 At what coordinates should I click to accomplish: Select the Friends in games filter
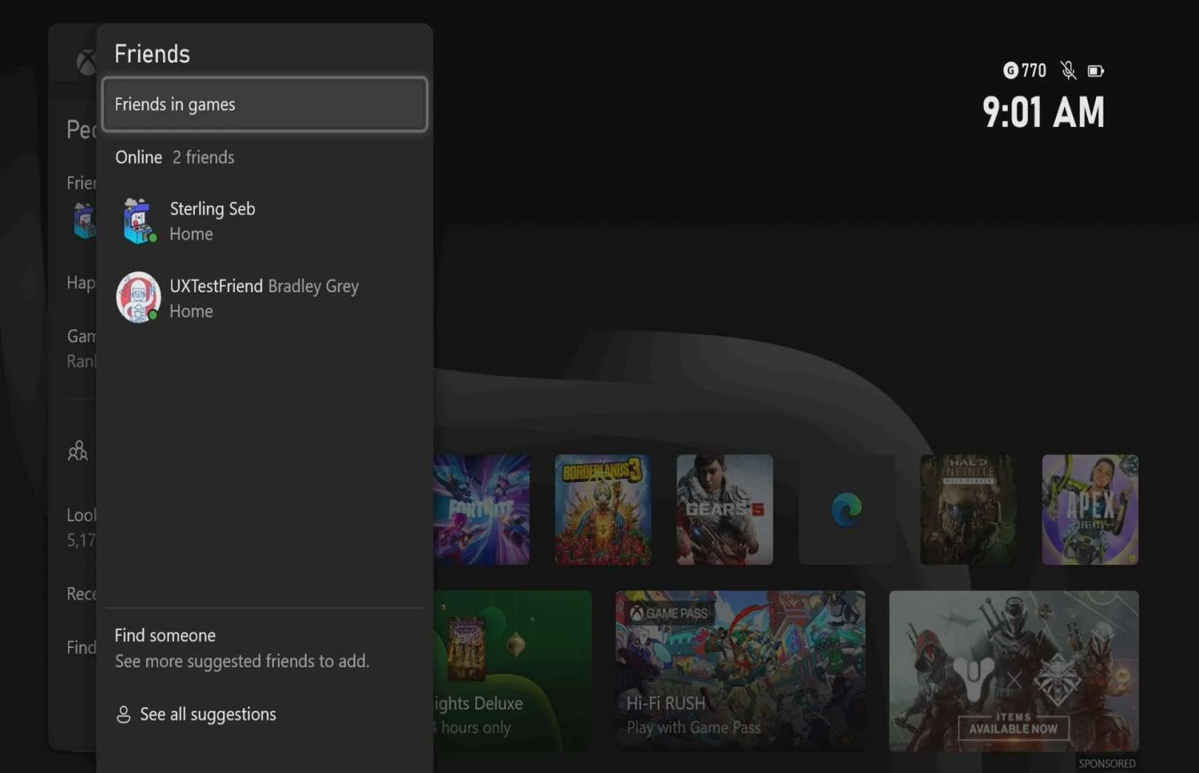tap(265, 104)
